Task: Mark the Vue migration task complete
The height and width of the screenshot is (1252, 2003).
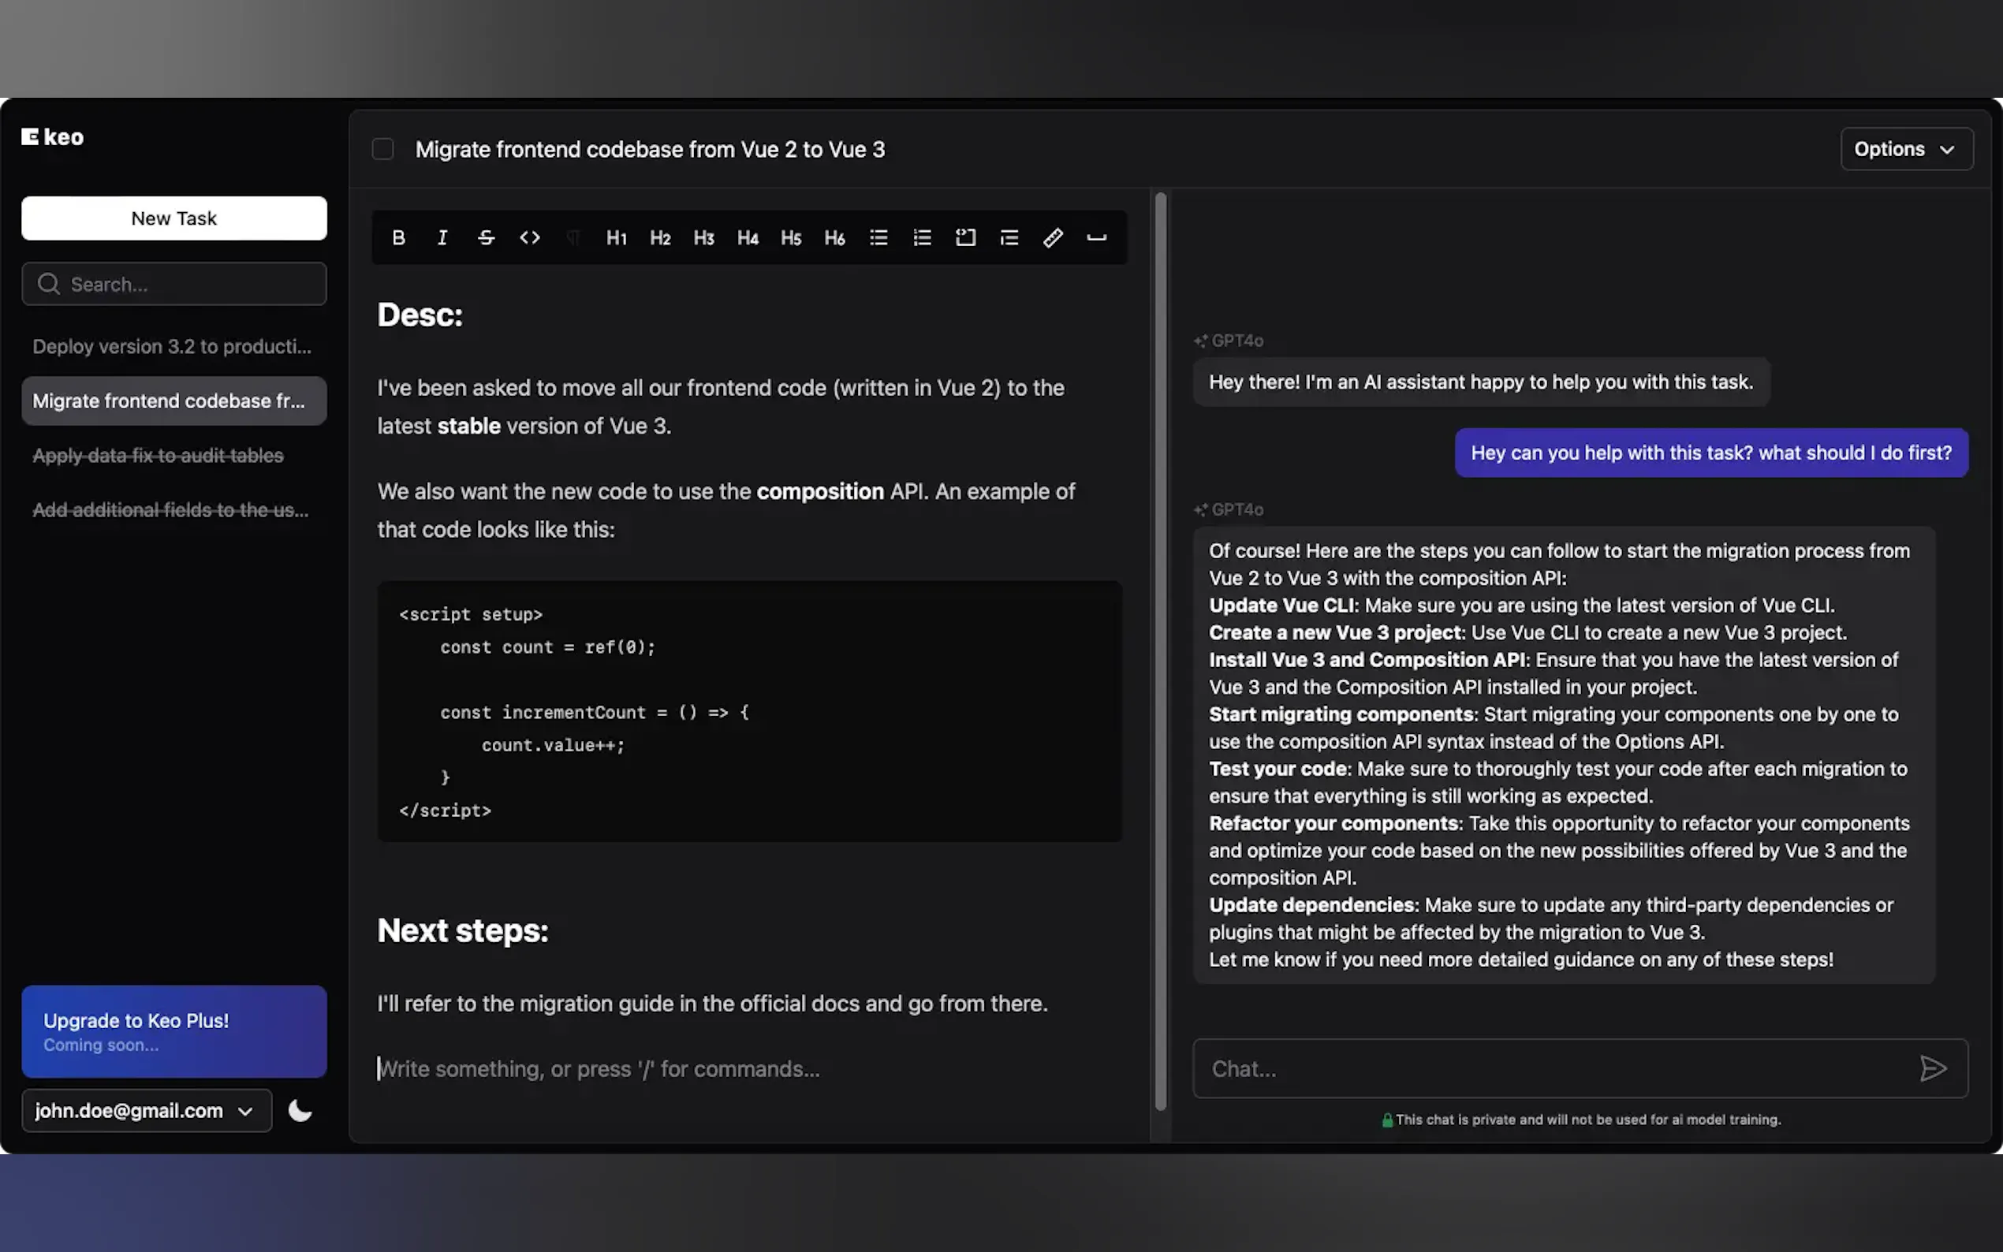Action: [x=382, y=149]
